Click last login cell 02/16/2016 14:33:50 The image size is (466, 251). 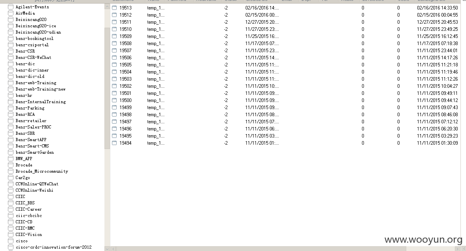pyautogui.click(x=437, y=8)
